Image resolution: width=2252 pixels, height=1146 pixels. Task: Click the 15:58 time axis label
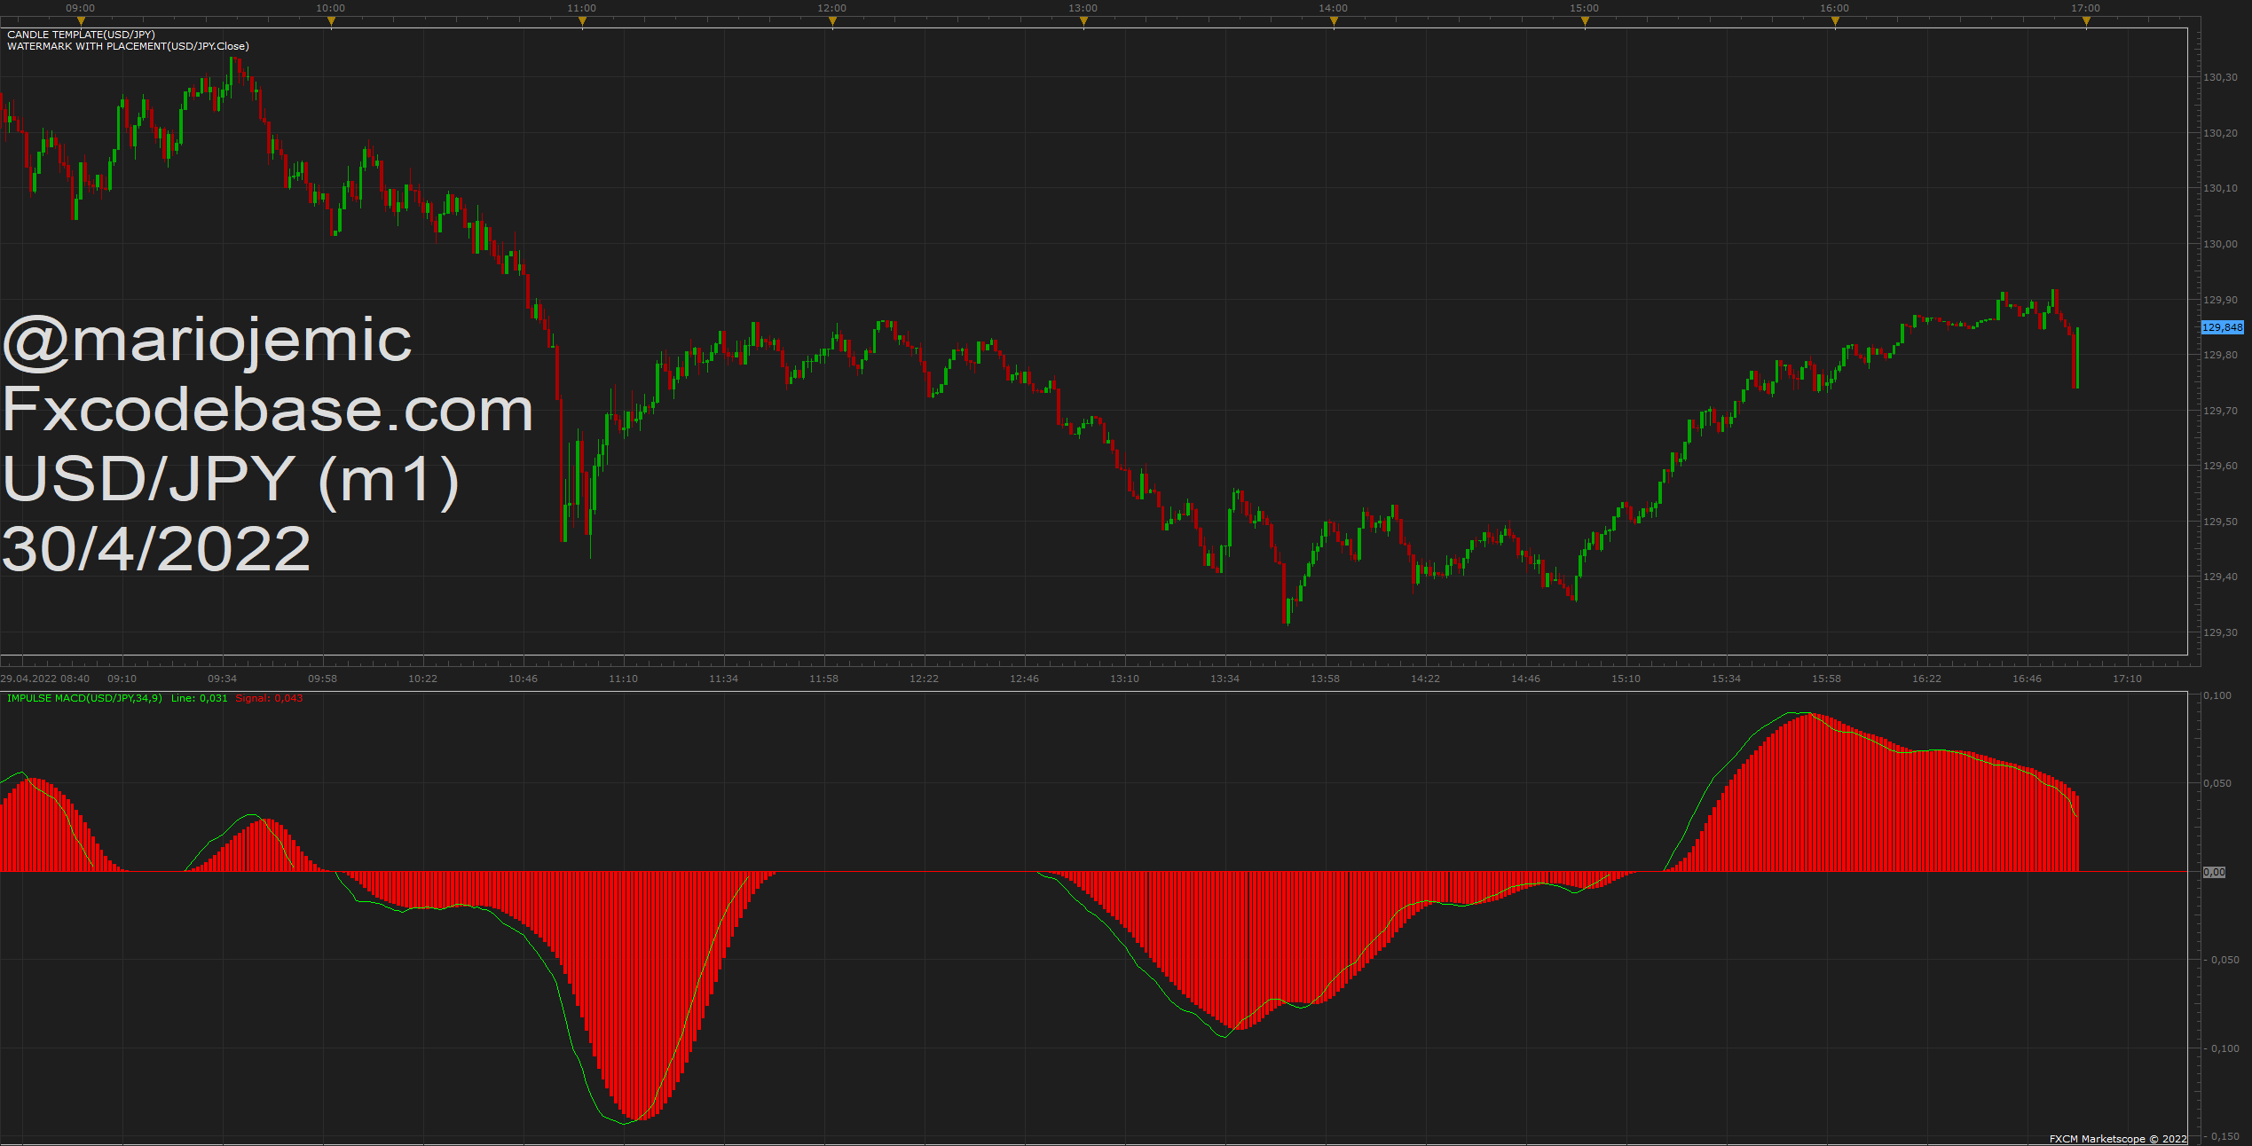1827,679
